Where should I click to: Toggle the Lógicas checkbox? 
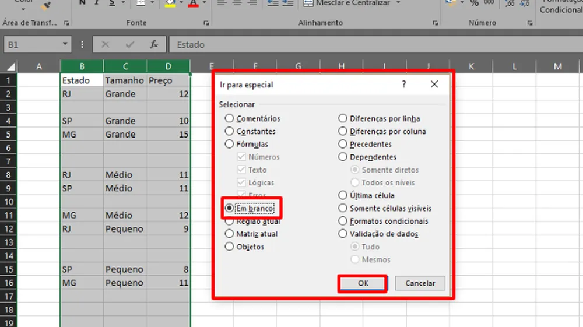pos(241,182)
